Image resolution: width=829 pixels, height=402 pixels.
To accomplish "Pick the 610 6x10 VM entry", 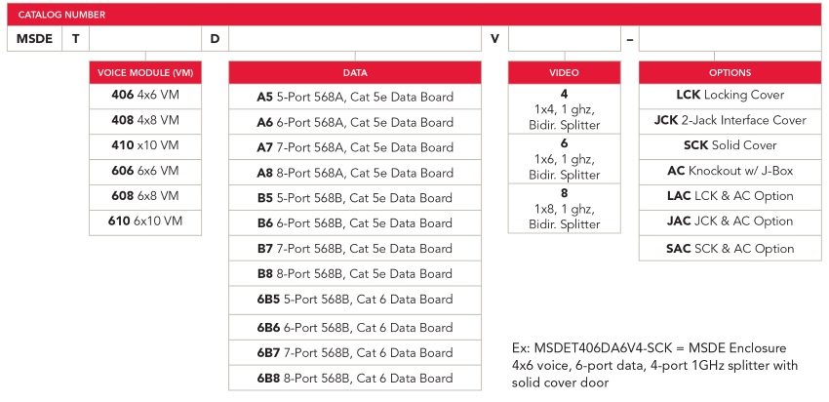I will pos(145,221).
